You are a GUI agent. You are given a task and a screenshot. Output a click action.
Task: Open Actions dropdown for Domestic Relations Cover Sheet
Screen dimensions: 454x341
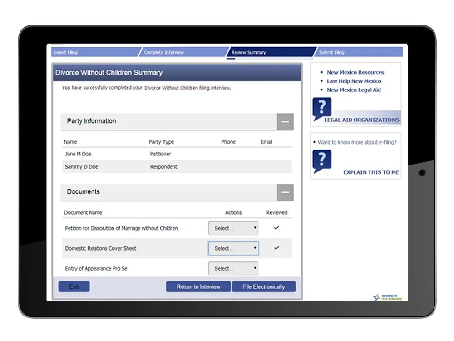pyautogui.click(x=233, y=248)
